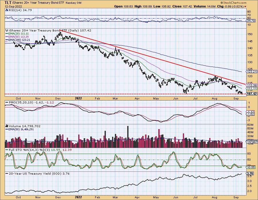Screen dimensions: 258x200
Task: Click the 123.21 EMA price tag
Action: (252, 72)
